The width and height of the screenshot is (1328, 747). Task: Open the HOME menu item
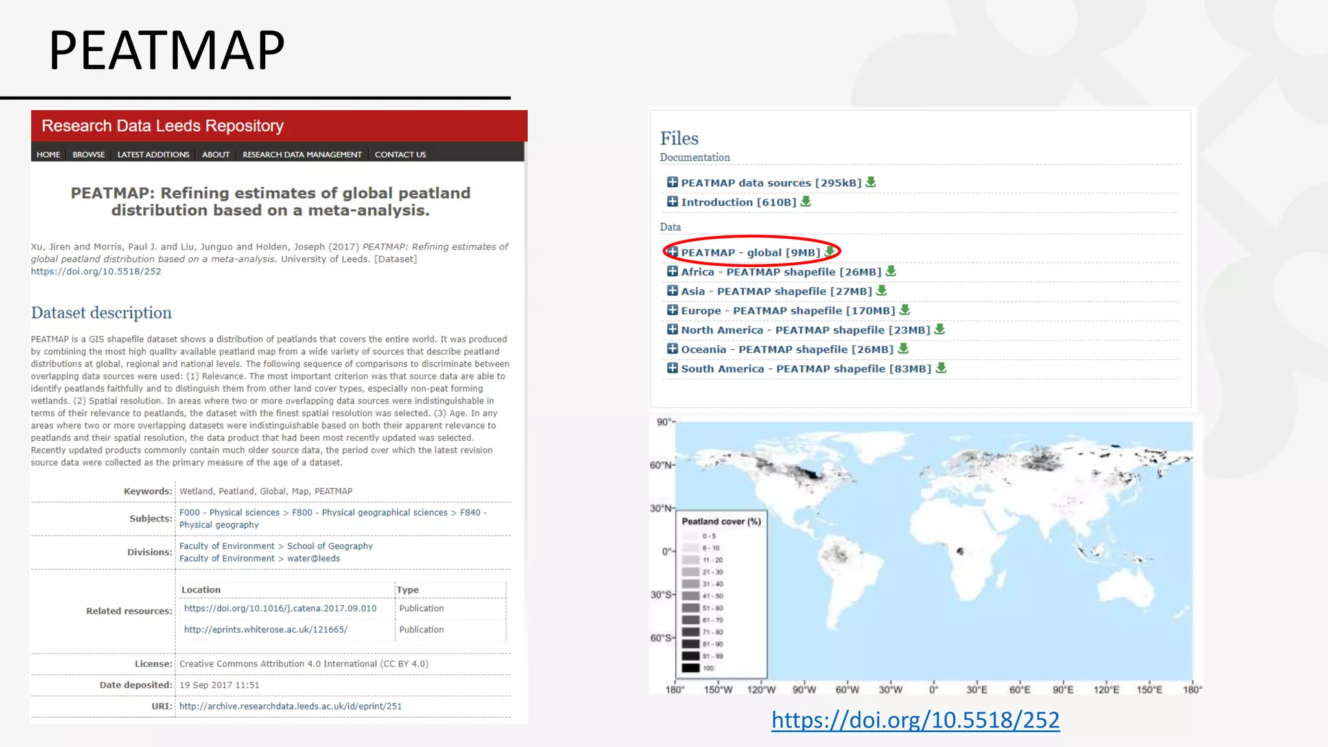coord(48,154)
